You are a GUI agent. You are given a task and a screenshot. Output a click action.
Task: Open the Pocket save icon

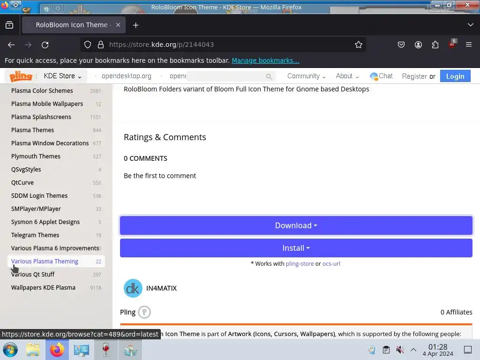401,45
